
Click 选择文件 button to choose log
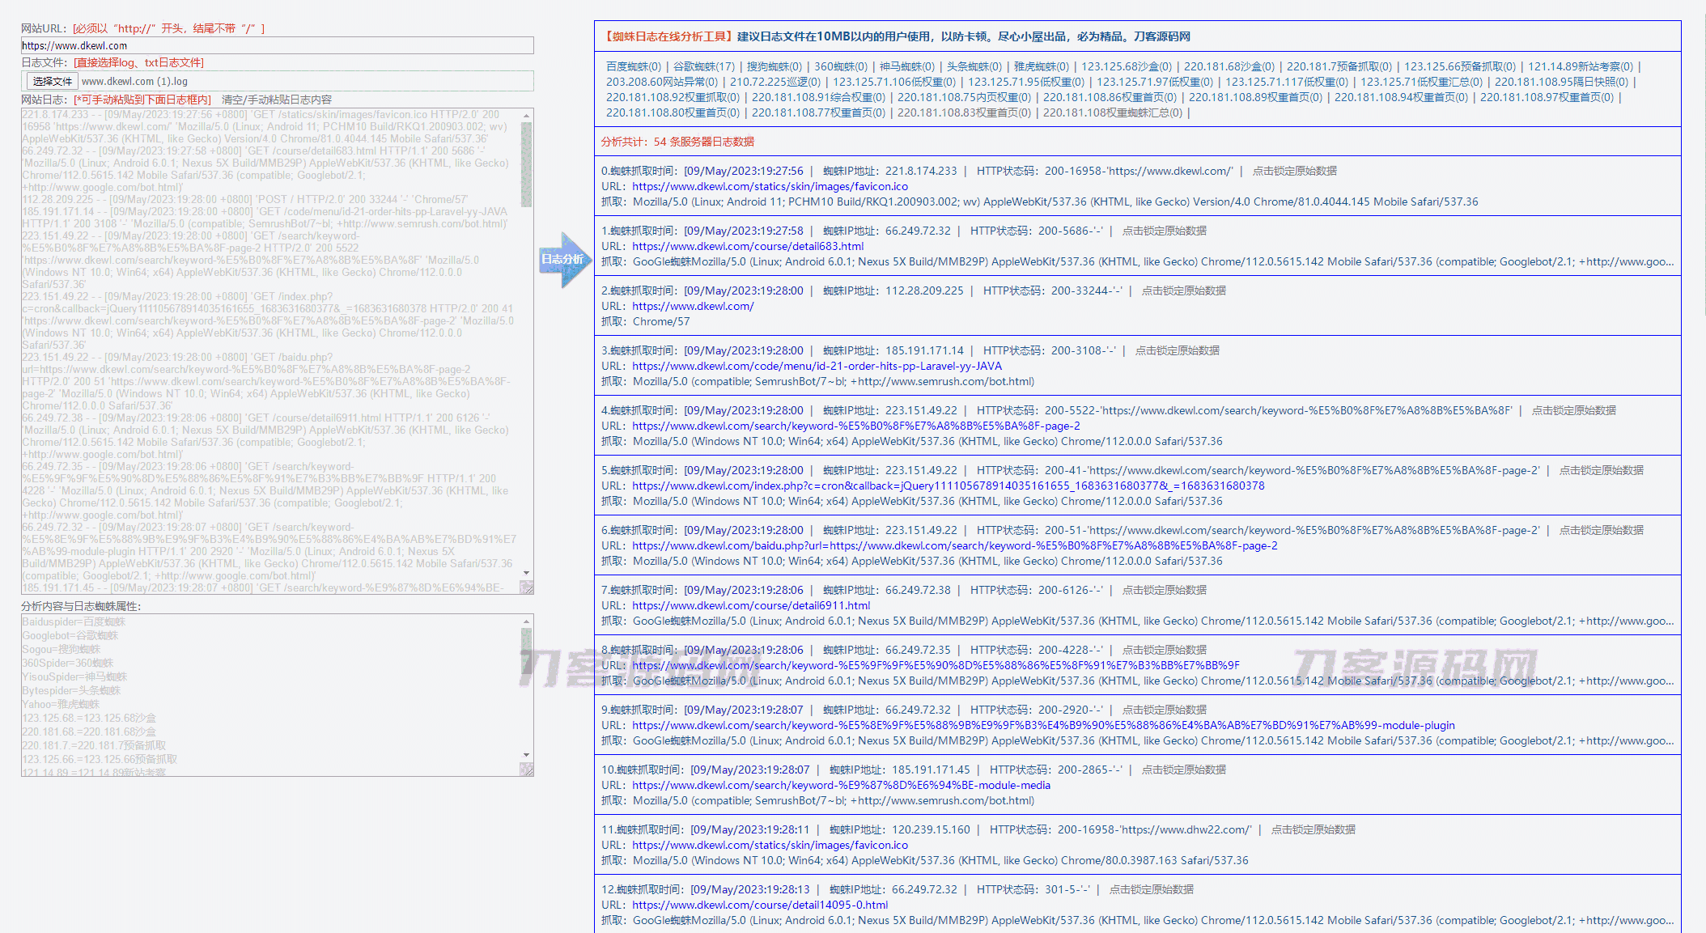(53, 82)
